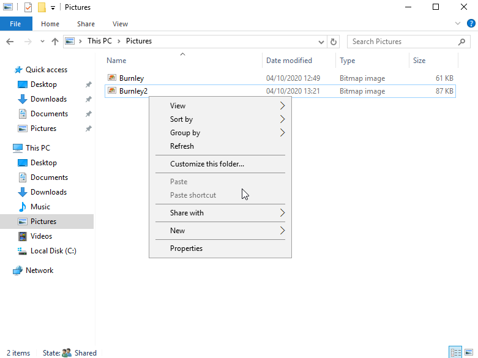Open address bar history dropdown
Viewport: 478px width, 358px height.
(x=321, y=42)
